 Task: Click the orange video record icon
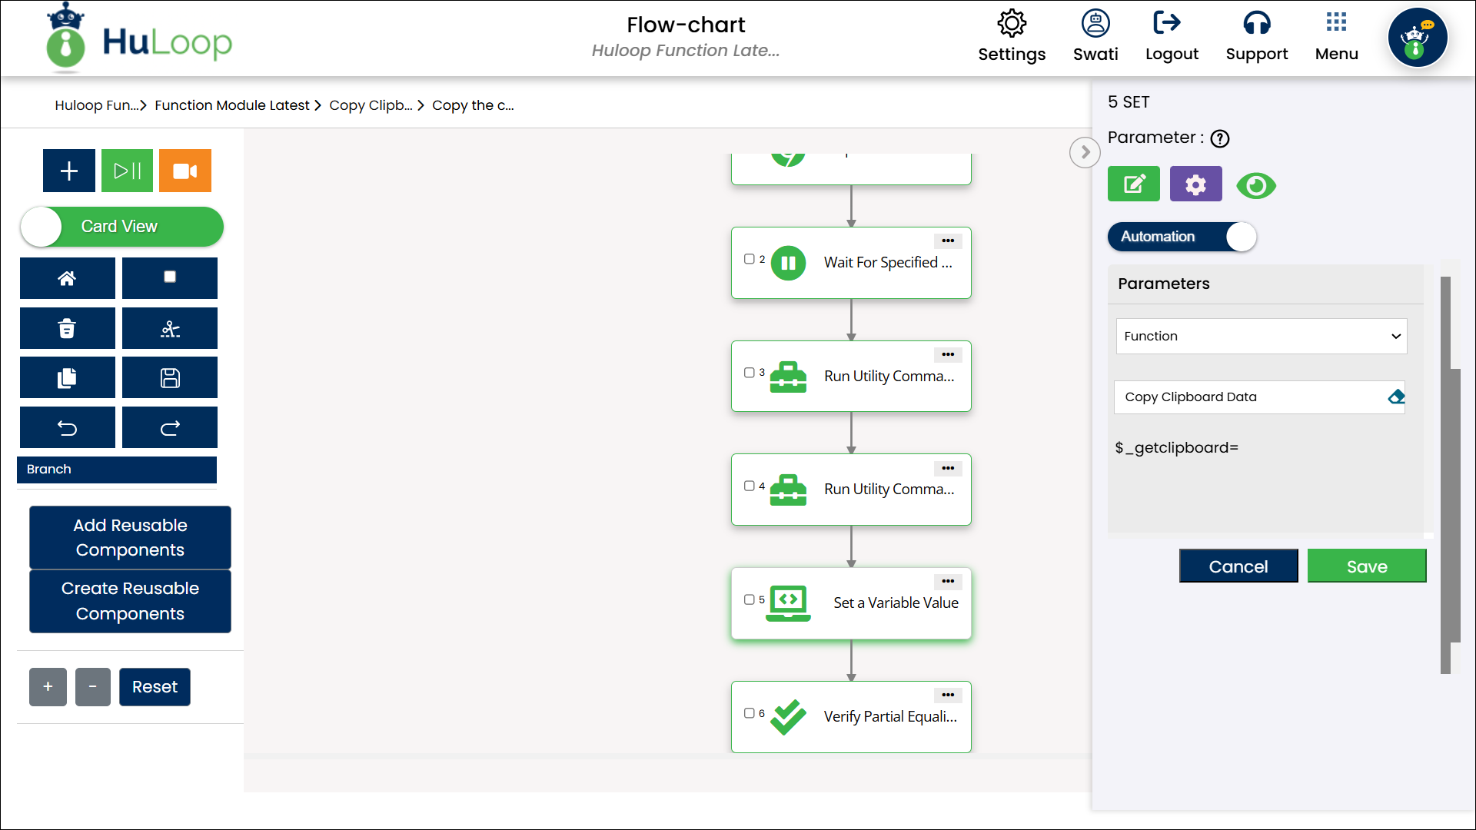click(184, 171)
